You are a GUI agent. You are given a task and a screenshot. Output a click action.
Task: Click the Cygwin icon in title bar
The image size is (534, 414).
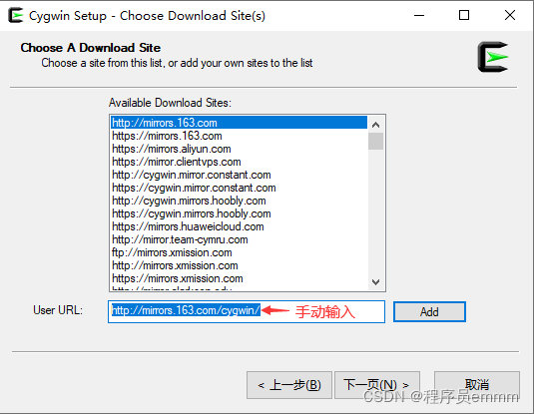(x=15, y=15)
